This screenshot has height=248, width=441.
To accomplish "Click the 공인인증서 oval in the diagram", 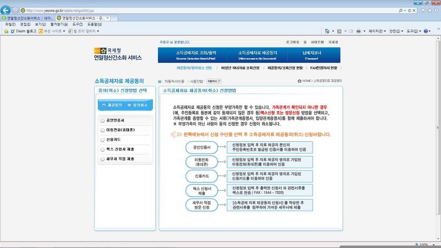I will (202, 147).
